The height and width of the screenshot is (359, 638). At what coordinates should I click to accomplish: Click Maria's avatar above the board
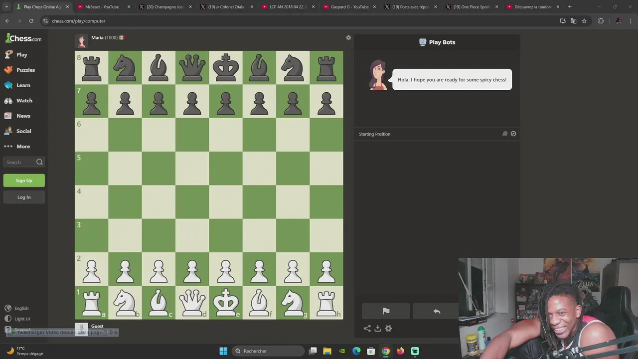click(x=81, y=41)
